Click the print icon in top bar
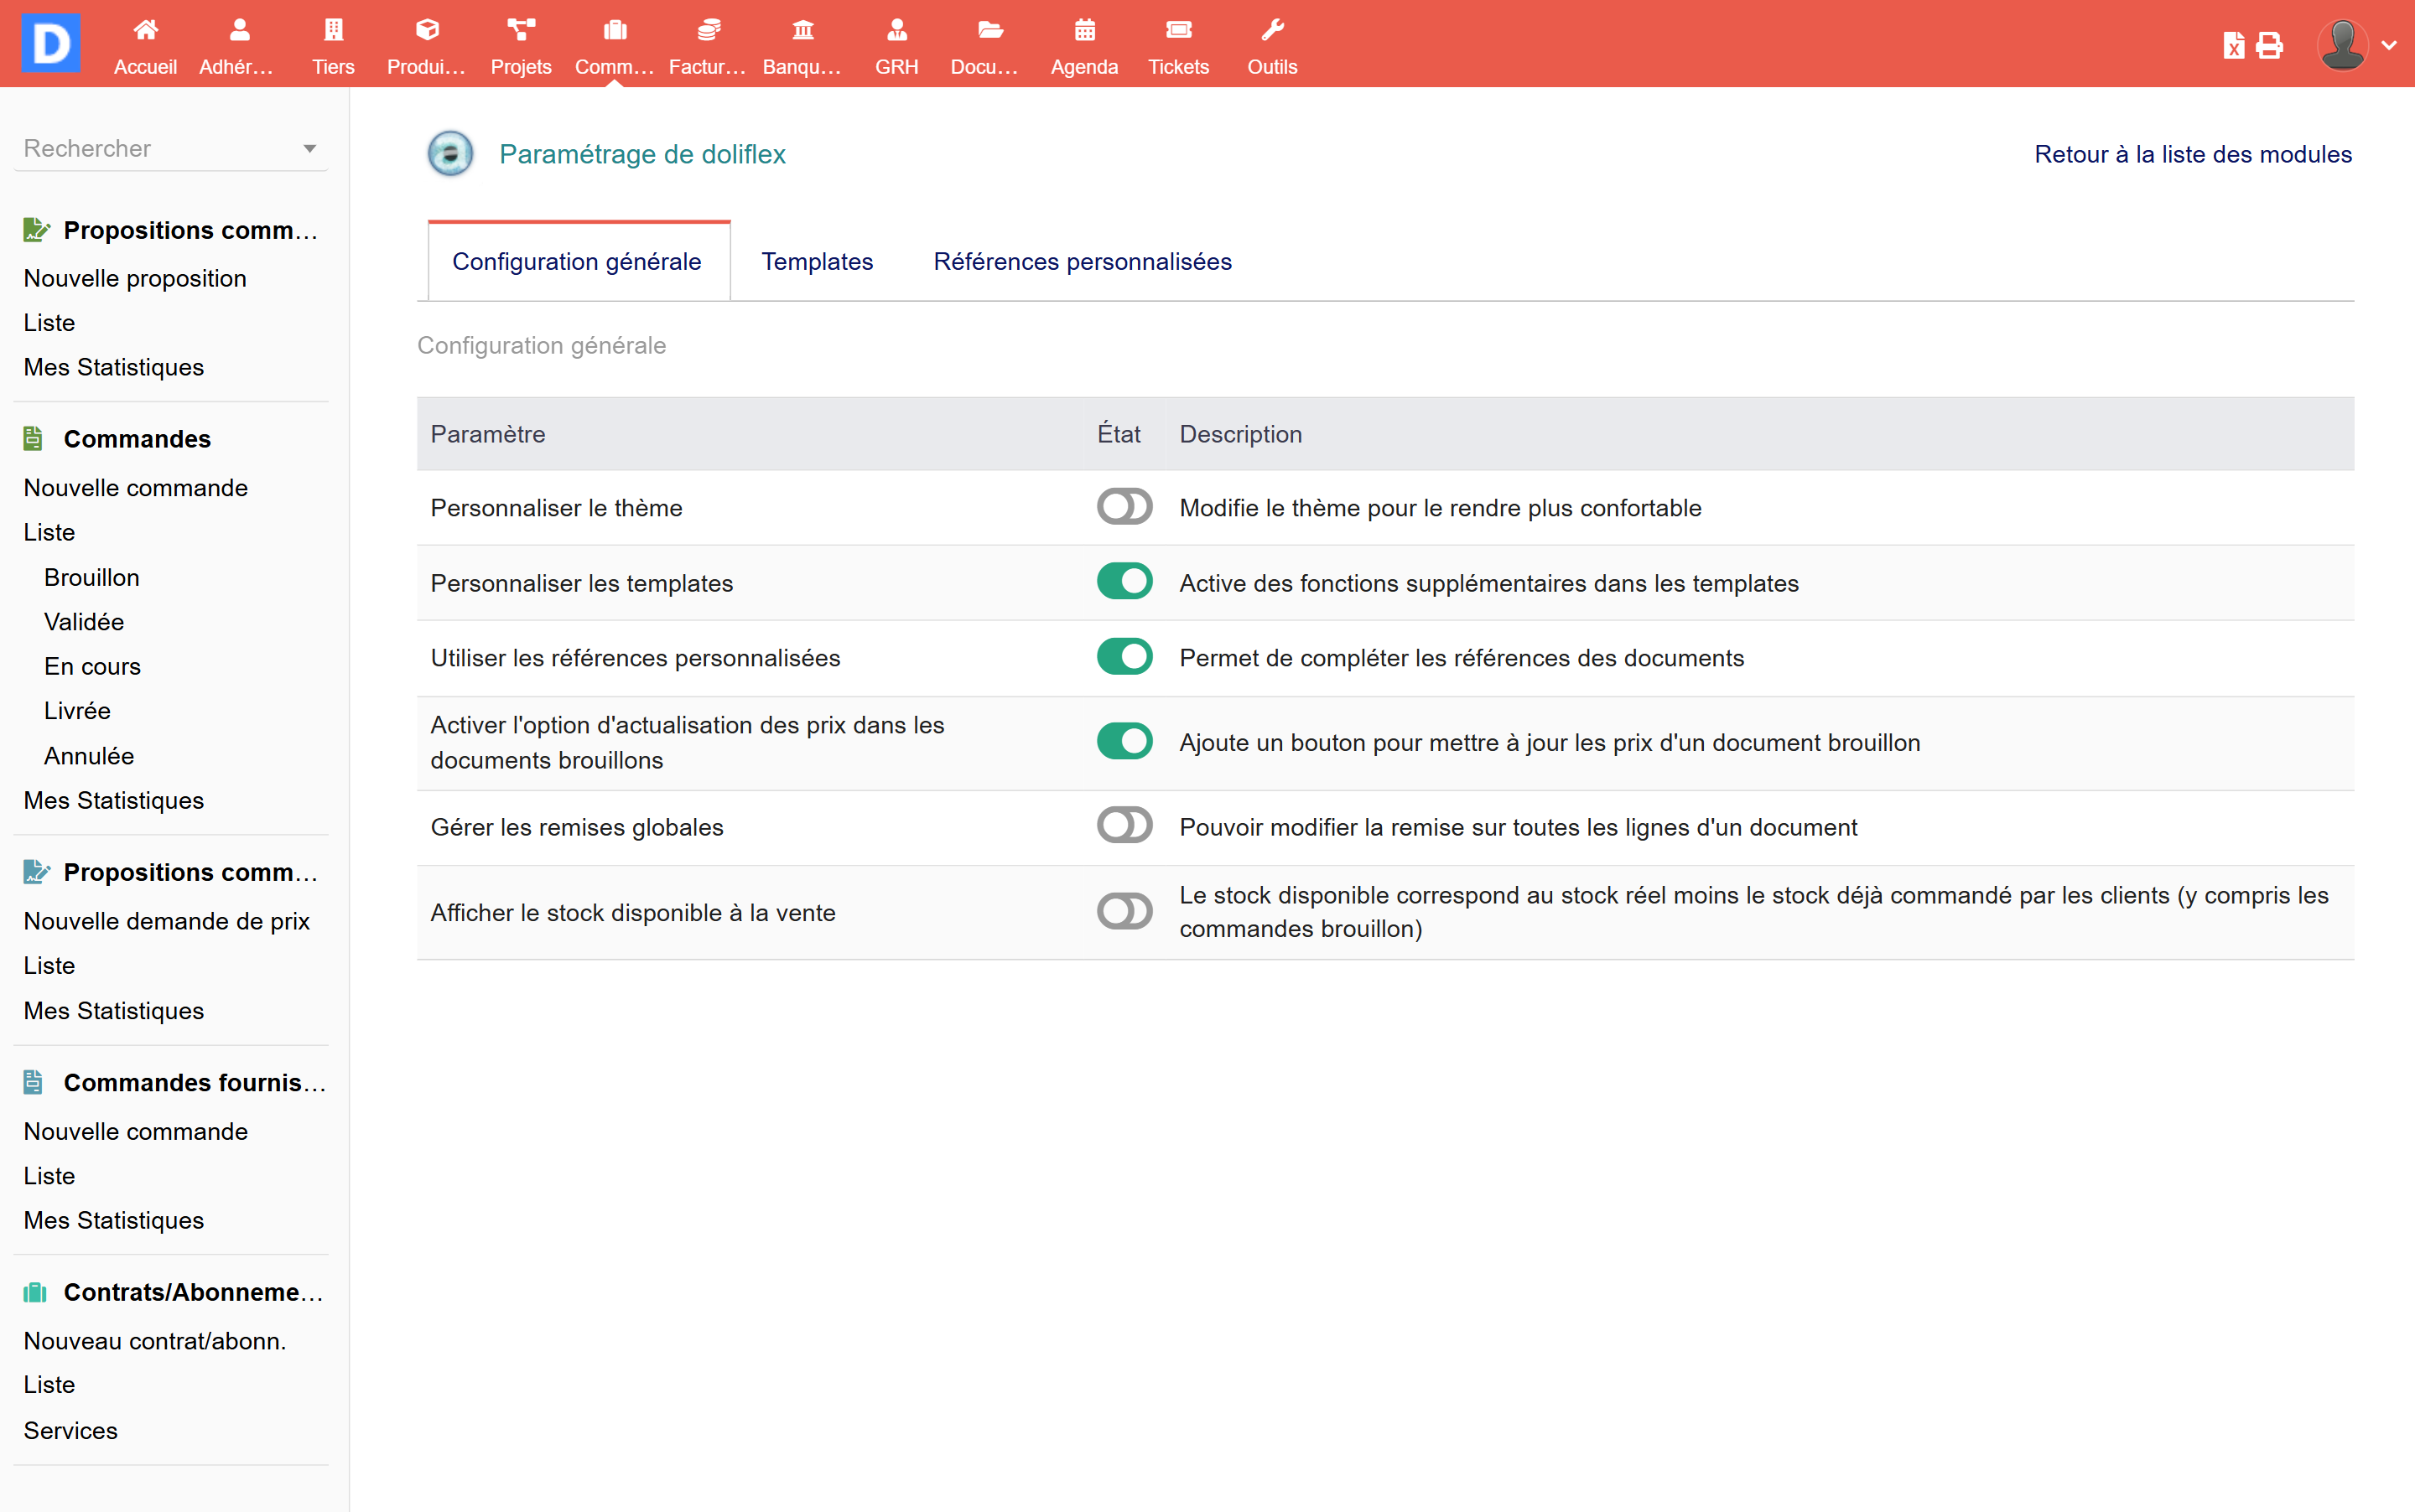 coord(2269,45)
